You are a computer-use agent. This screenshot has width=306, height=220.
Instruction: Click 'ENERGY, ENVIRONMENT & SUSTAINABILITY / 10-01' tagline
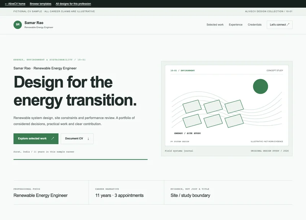point(49,60)
